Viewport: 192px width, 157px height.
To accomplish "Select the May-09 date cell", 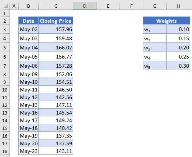I will (x=29, y=74).
